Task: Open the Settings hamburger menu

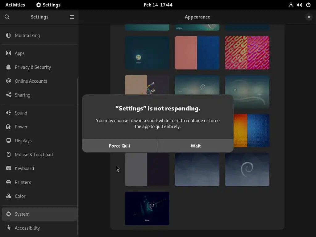Action: pos(72,17)
